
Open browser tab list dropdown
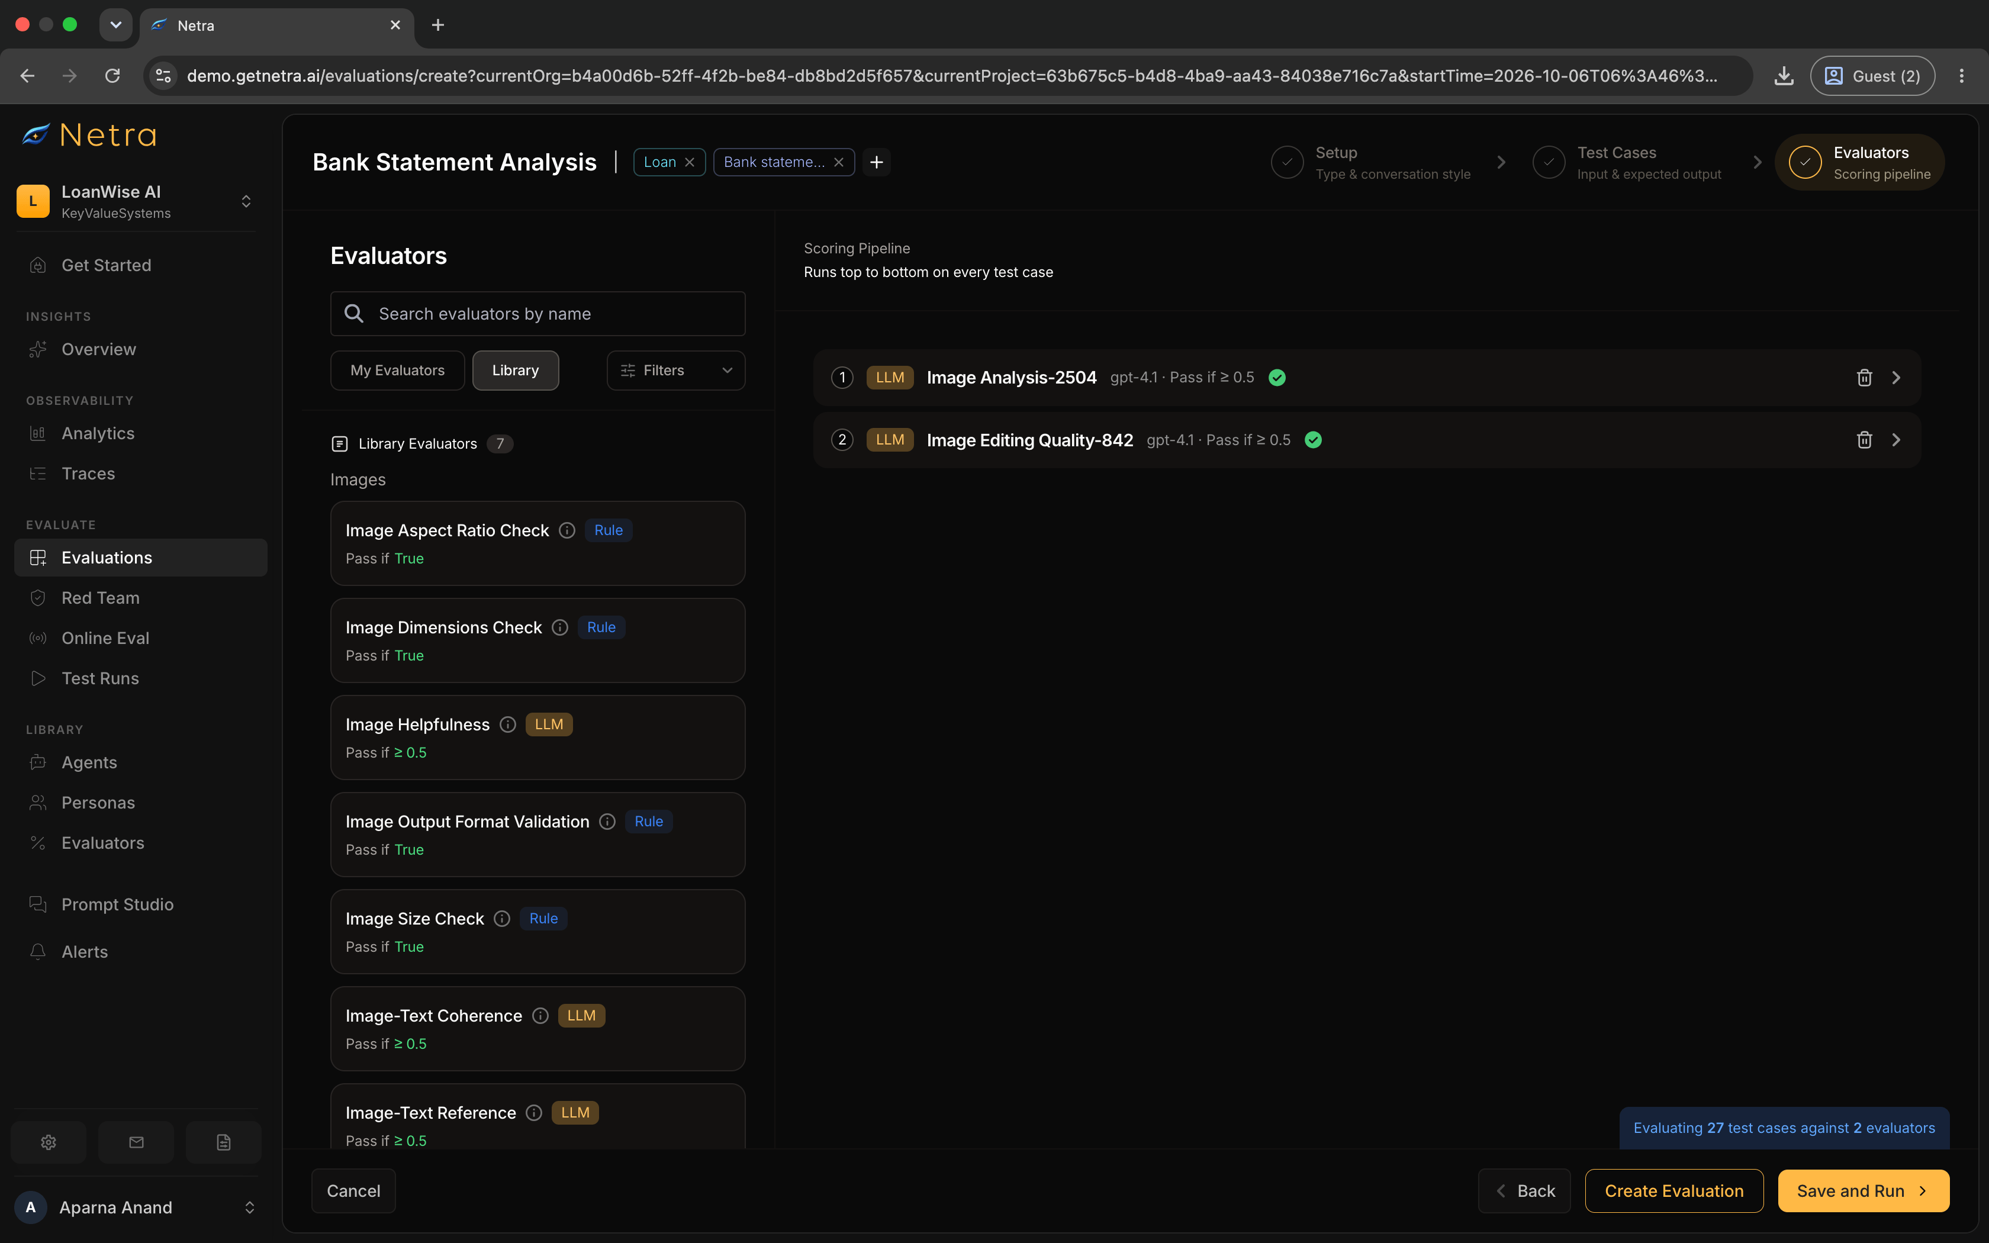116,25
